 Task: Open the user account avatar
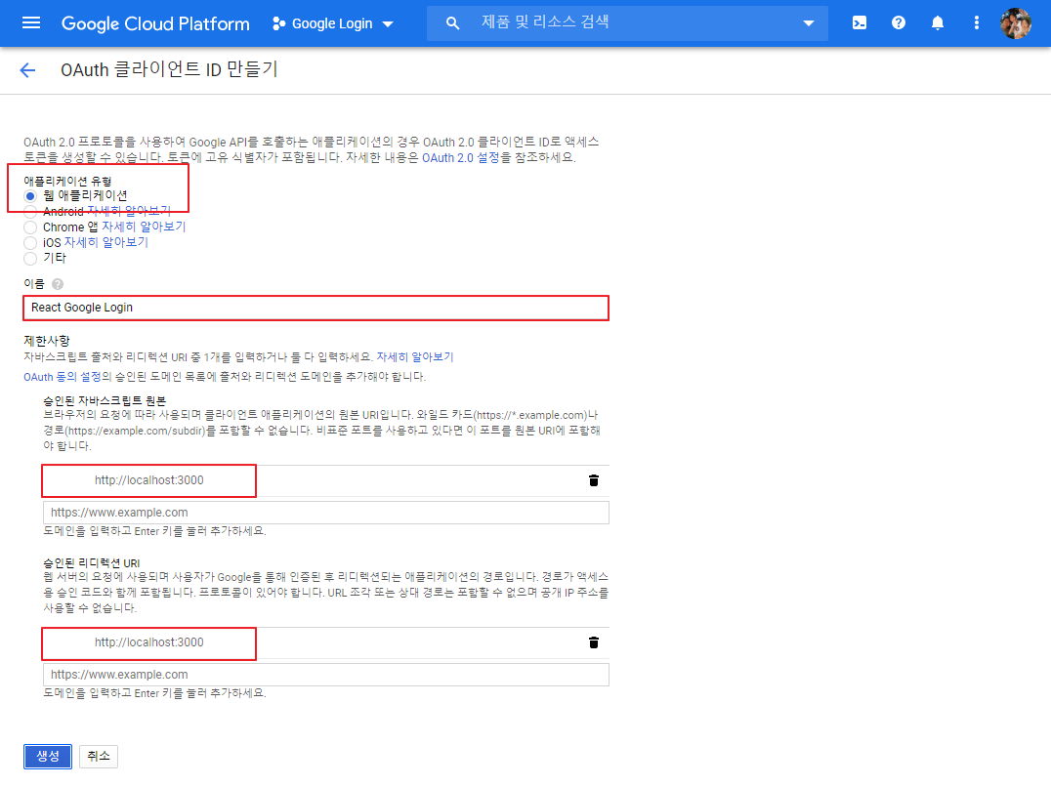[x=1015, y=23]
